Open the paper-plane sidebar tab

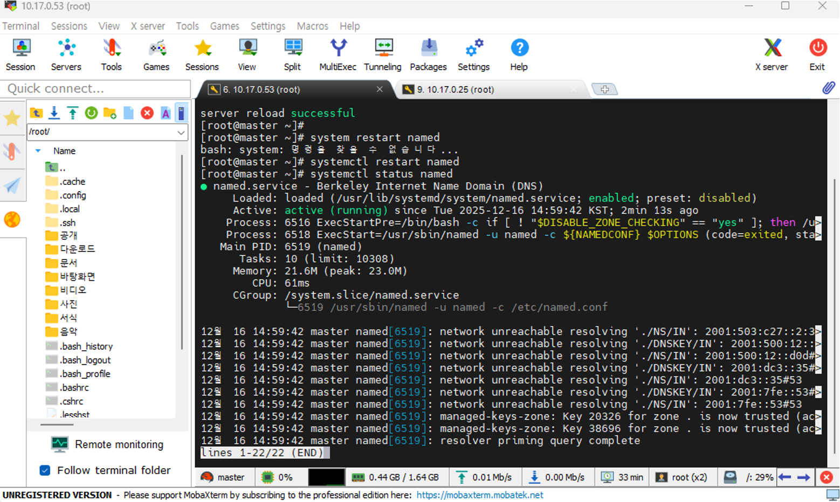pos(12,186)
